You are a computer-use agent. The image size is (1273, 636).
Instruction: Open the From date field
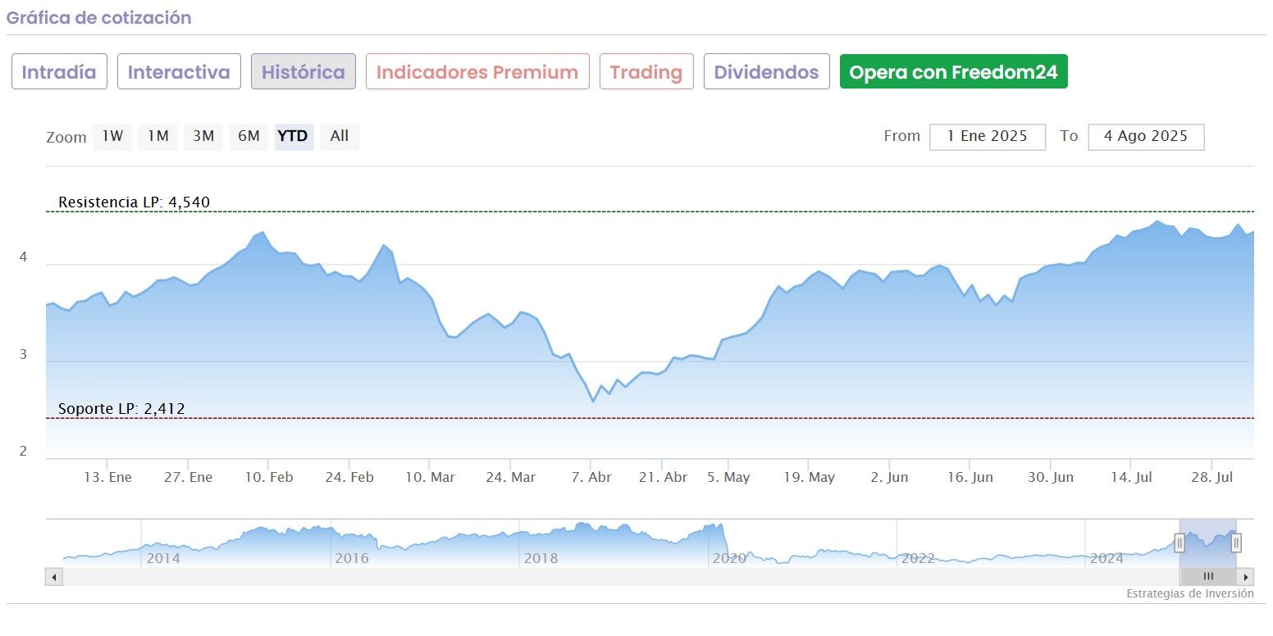(x=987, y=137)
